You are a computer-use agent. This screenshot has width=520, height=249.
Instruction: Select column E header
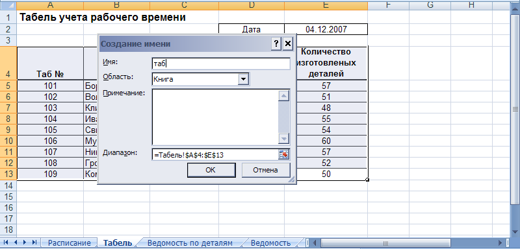pos(326,5)
